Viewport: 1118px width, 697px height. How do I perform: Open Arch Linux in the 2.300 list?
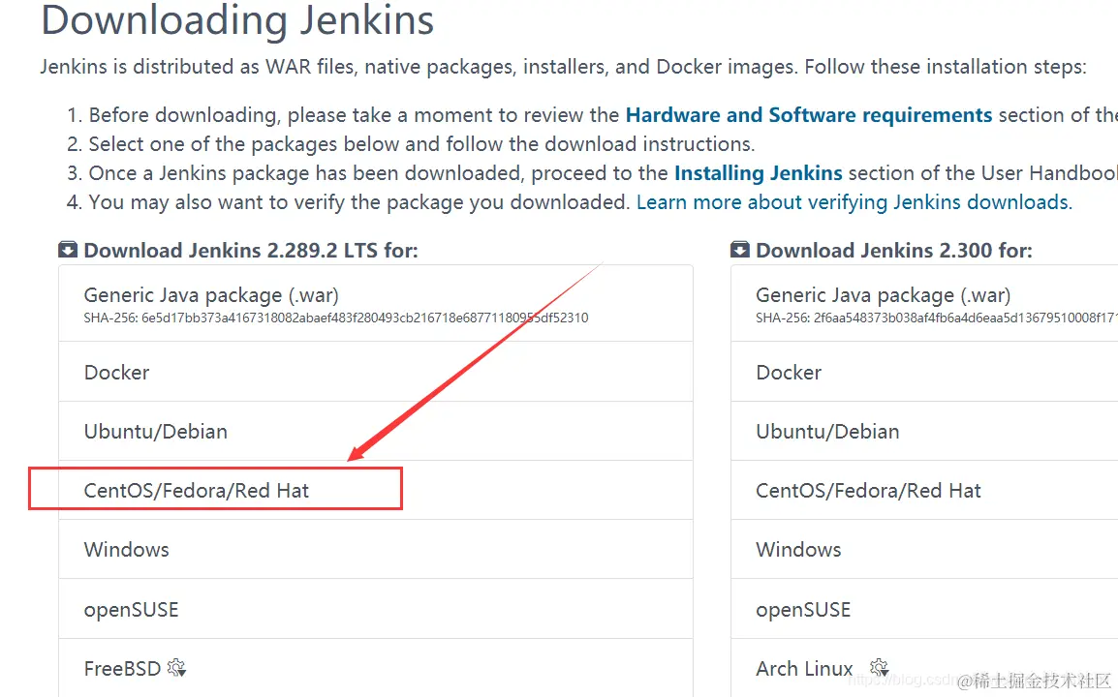[x=924, y=668]
